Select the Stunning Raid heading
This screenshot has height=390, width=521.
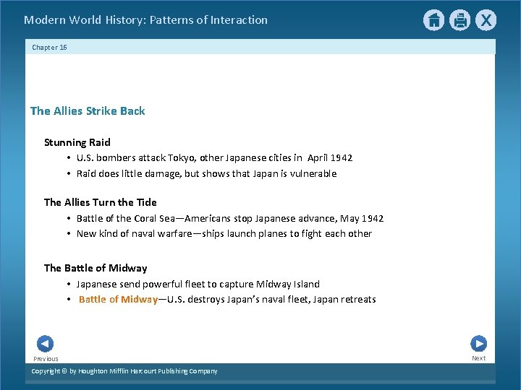77,142
